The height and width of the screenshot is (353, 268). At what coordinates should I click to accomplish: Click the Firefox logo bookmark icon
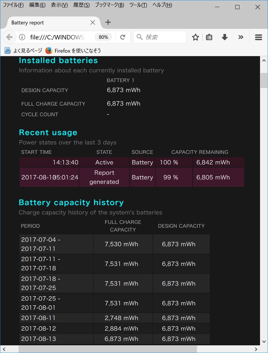49,50
